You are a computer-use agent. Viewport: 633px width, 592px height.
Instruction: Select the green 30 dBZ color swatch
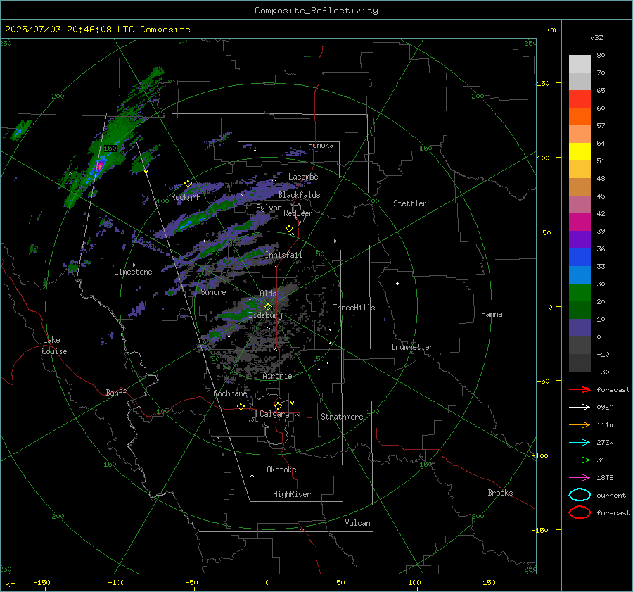tap(580, 292)
